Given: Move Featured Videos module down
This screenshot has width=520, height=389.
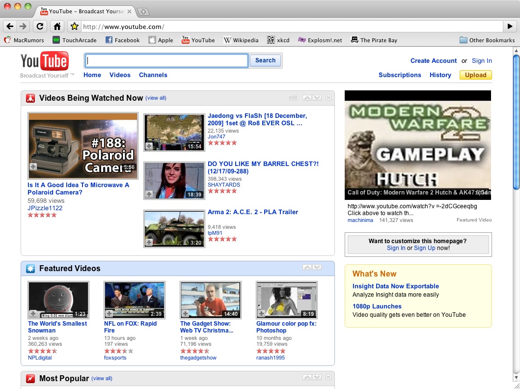Looking at the screenshot, I should pos(317,267).
